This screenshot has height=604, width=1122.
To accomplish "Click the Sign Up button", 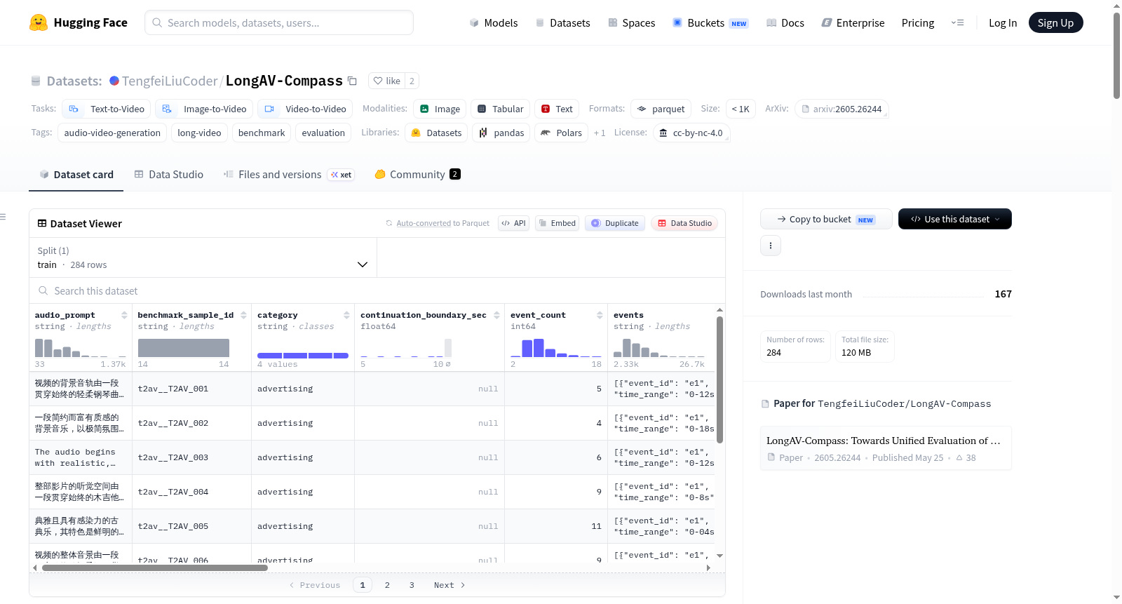I will [x=1055, y=22].
